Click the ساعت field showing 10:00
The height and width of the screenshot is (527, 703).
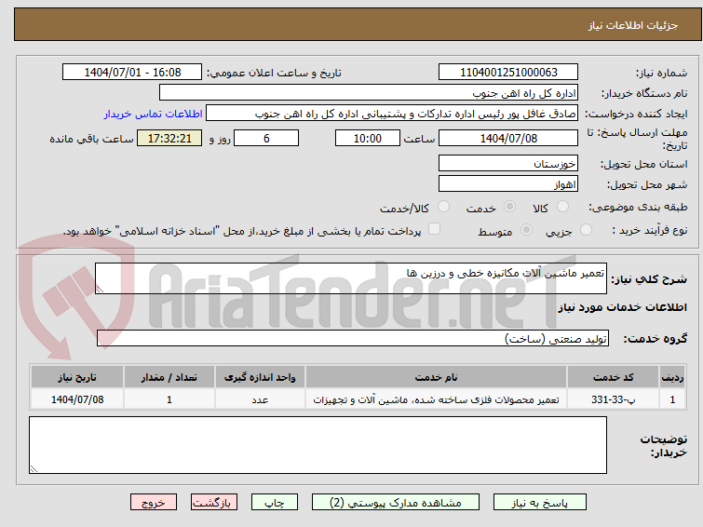click(368, 138)
